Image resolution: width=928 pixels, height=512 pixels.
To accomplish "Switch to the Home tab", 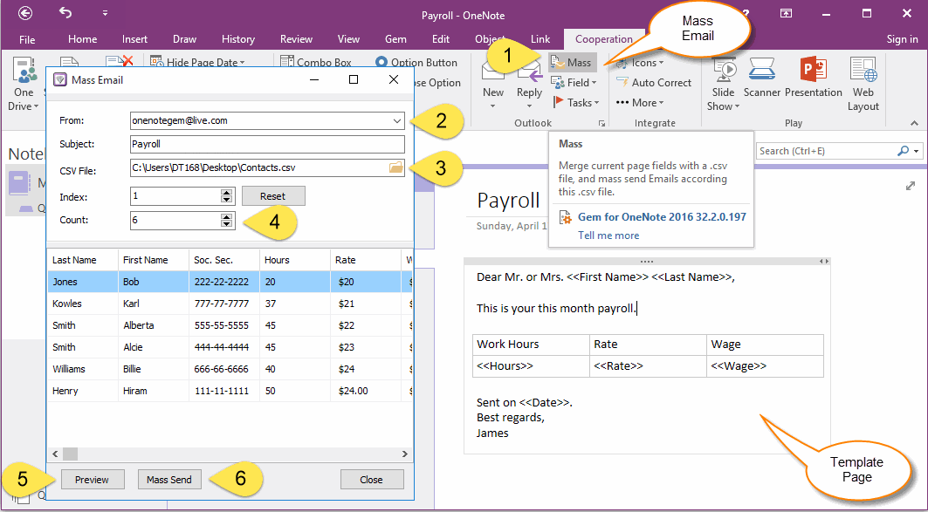I will tap(82, 39).
